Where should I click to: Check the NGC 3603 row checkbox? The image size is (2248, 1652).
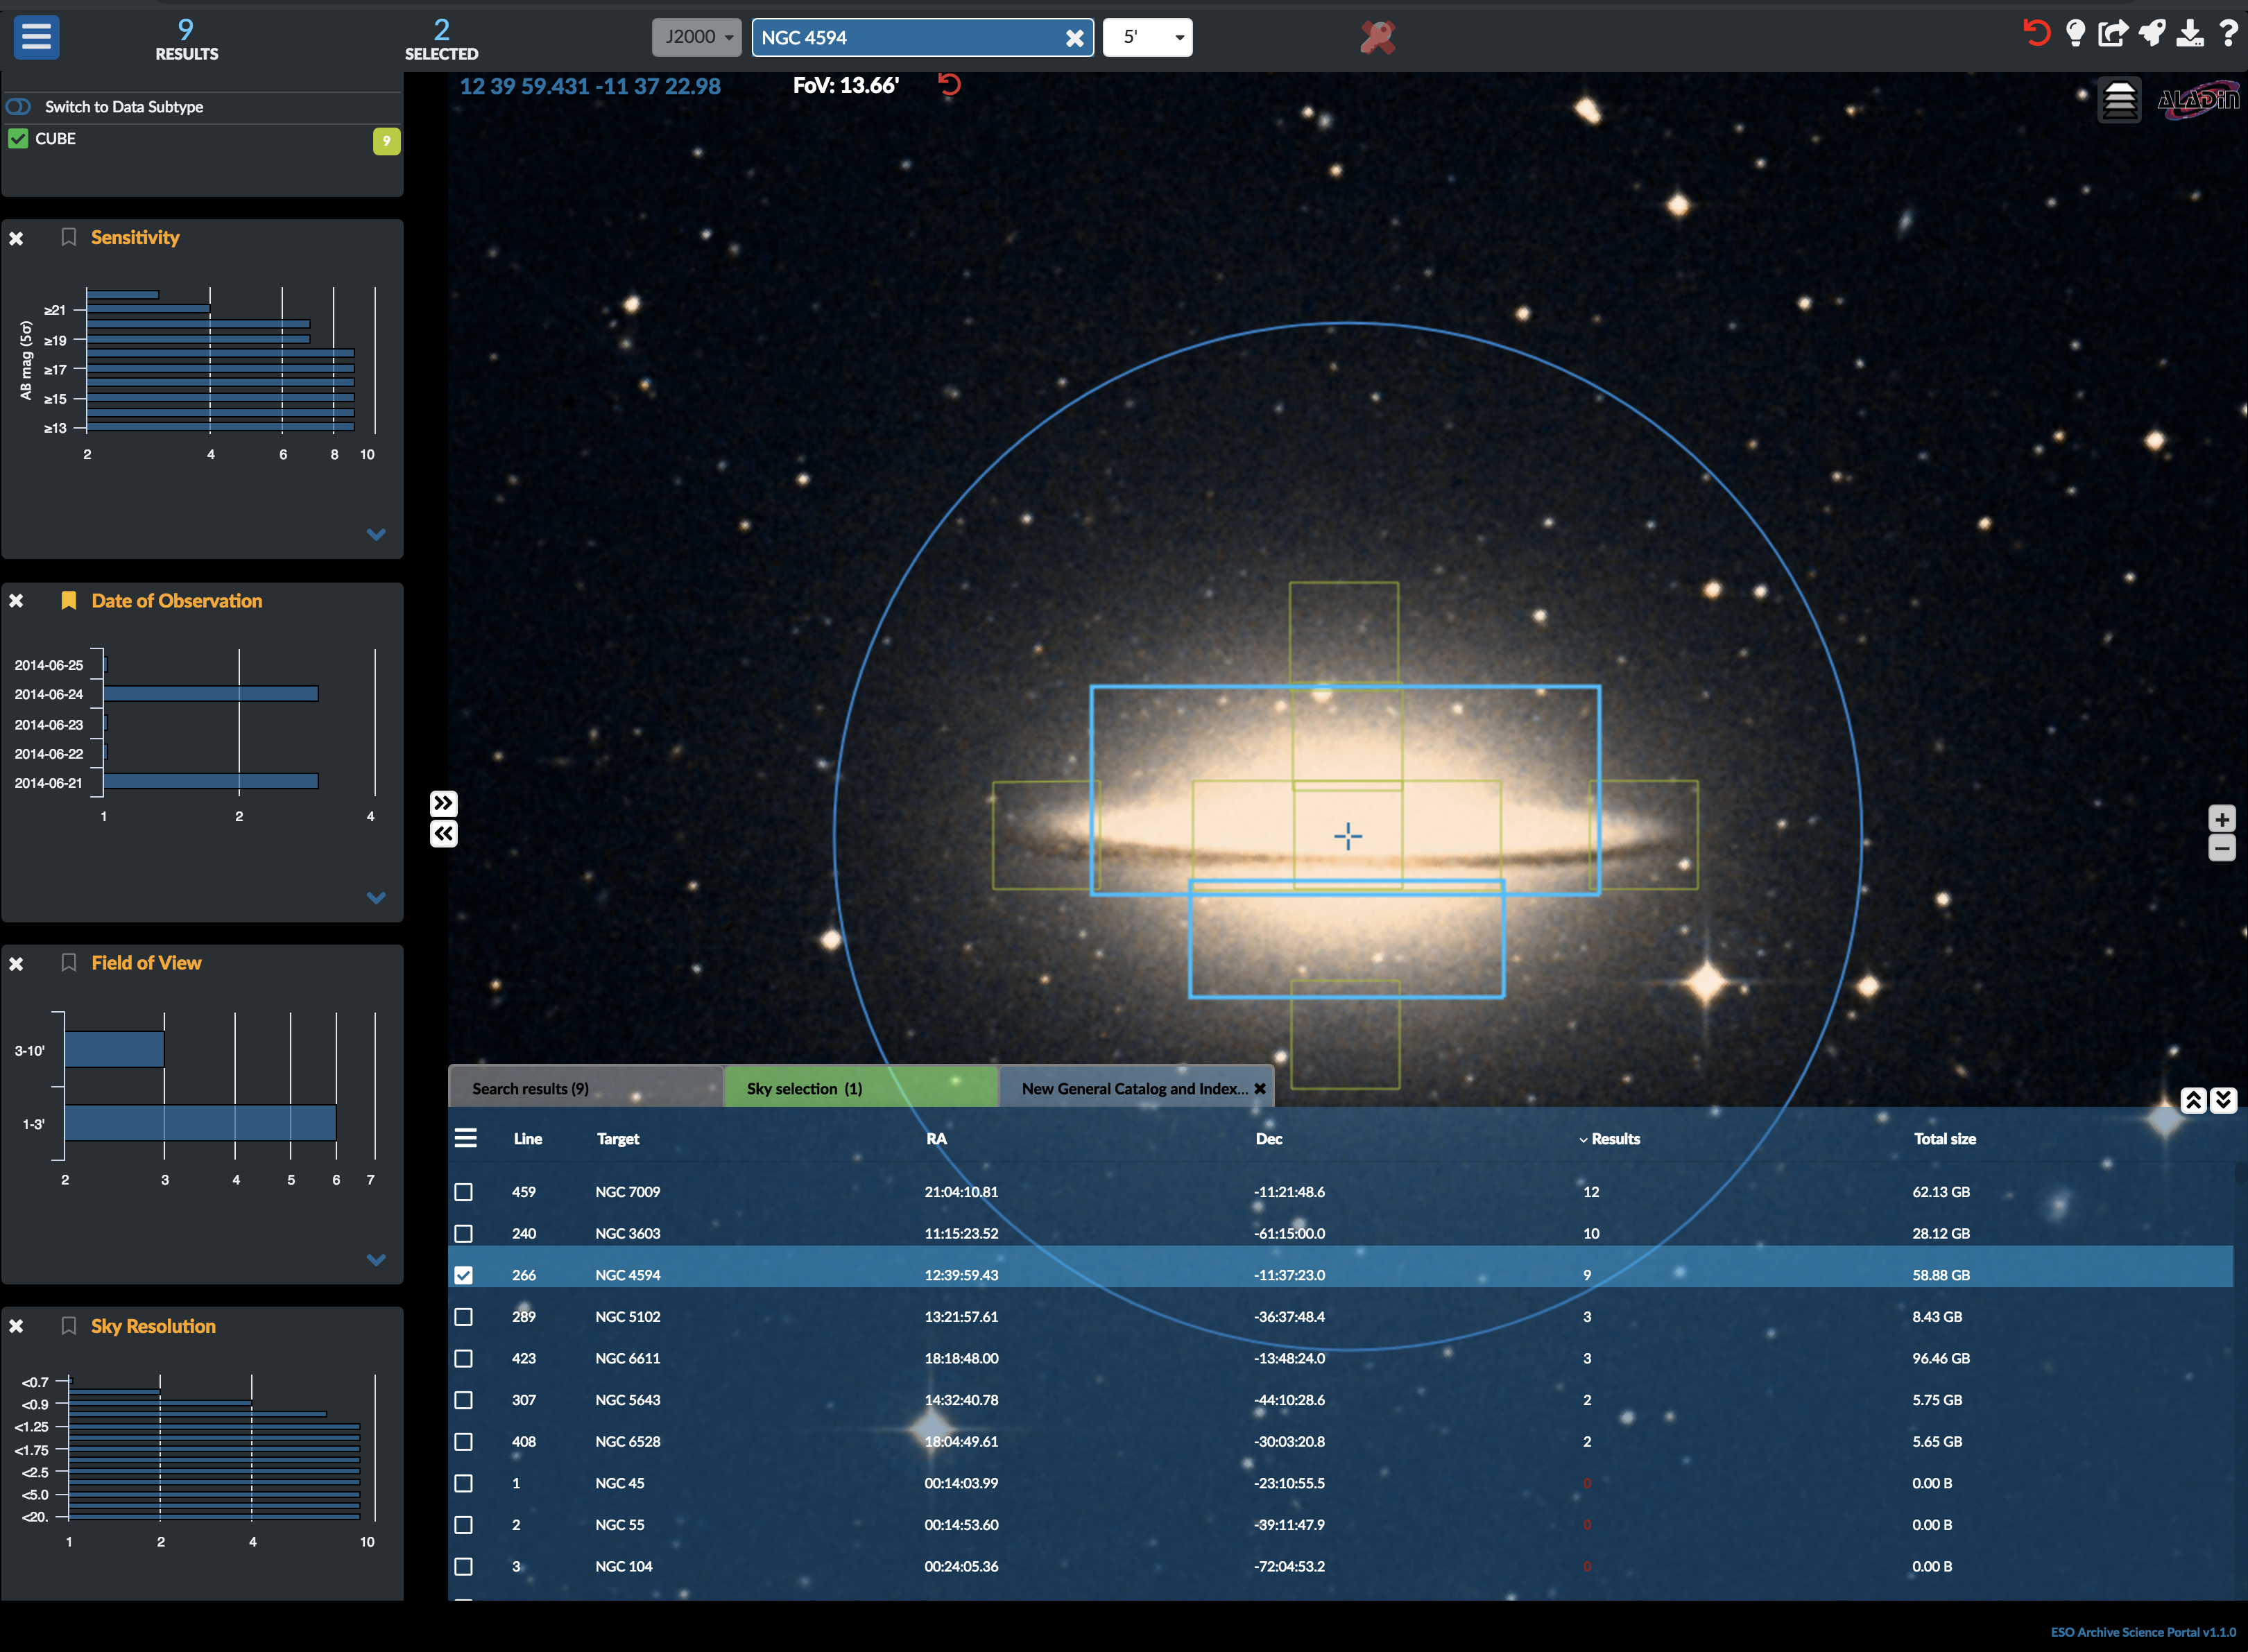pos(463,1233)
